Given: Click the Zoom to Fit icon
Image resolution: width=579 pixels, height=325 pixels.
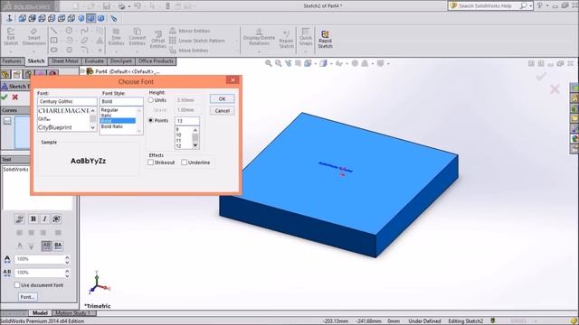Looking at the screenshot, I should 269,63.
